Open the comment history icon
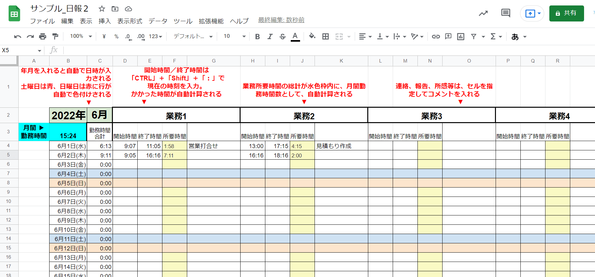595x277 pixels. click(506, 13)
